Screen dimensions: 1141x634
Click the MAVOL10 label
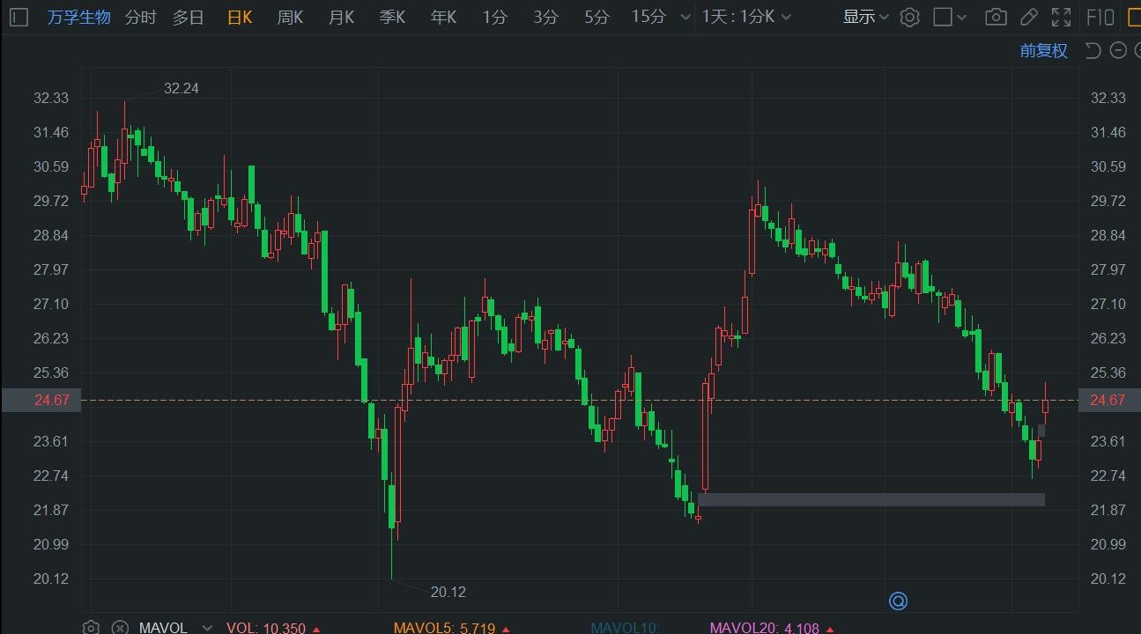pyautogui.click(x=625, y=628)
